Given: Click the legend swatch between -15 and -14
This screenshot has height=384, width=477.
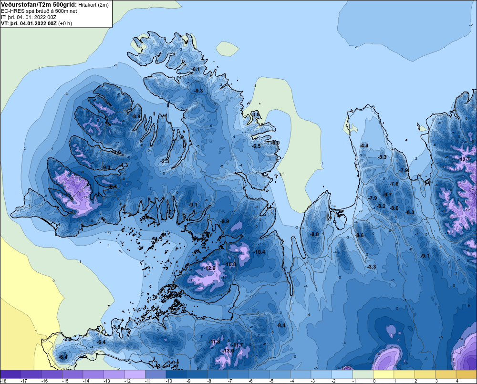Looking at the screenshot, I should [x=73, y=374].
